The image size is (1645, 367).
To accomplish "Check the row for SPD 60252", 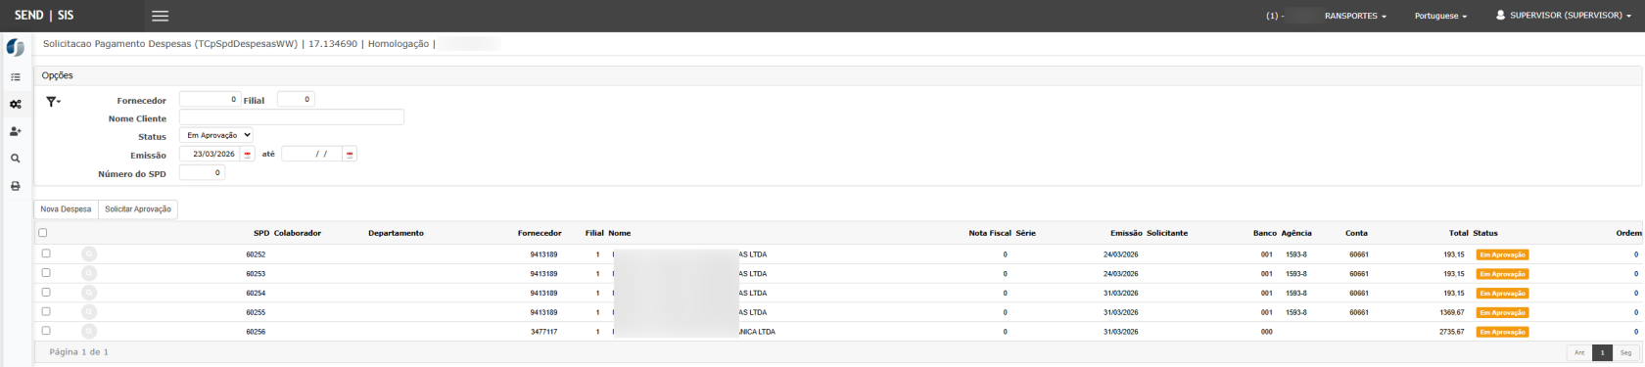I will point(46,253).
